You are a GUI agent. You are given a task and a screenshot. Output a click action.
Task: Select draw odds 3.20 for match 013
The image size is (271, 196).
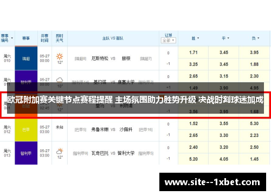tap(224, 147)
